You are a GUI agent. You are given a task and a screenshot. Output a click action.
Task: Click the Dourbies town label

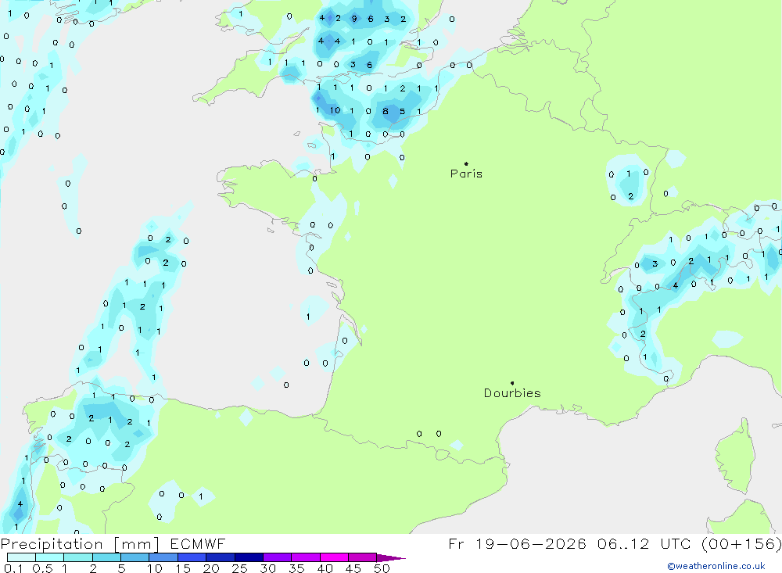[x=512, y=393]
